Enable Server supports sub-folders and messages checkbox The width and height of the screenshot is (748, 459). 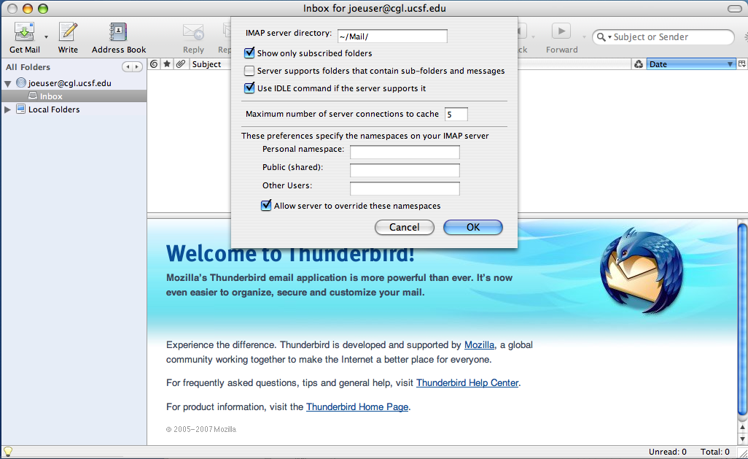(249, 71)
